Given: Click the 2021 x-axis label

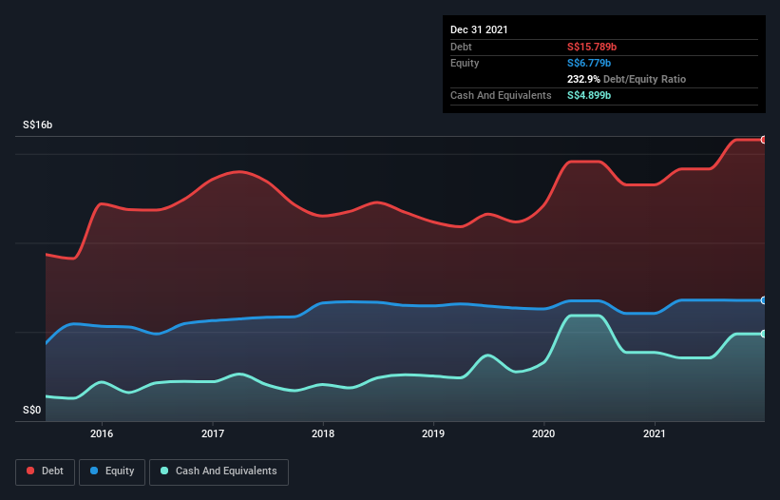Looking at the screenshot, I should (x=655, y=433).
